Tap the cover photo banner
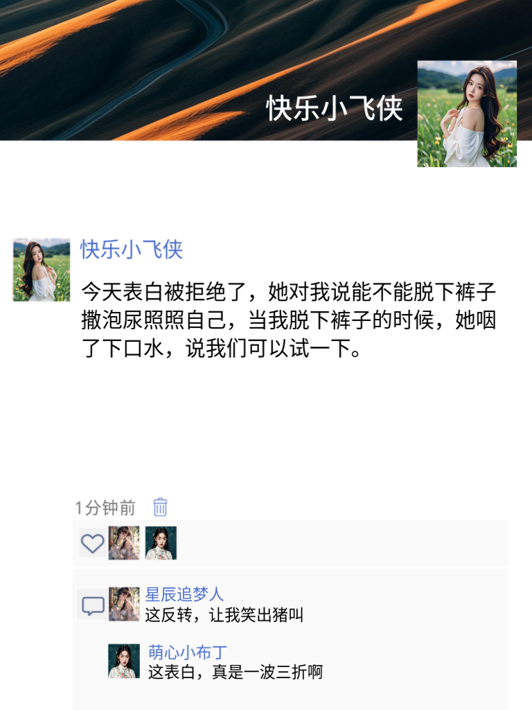 point(208,70)
